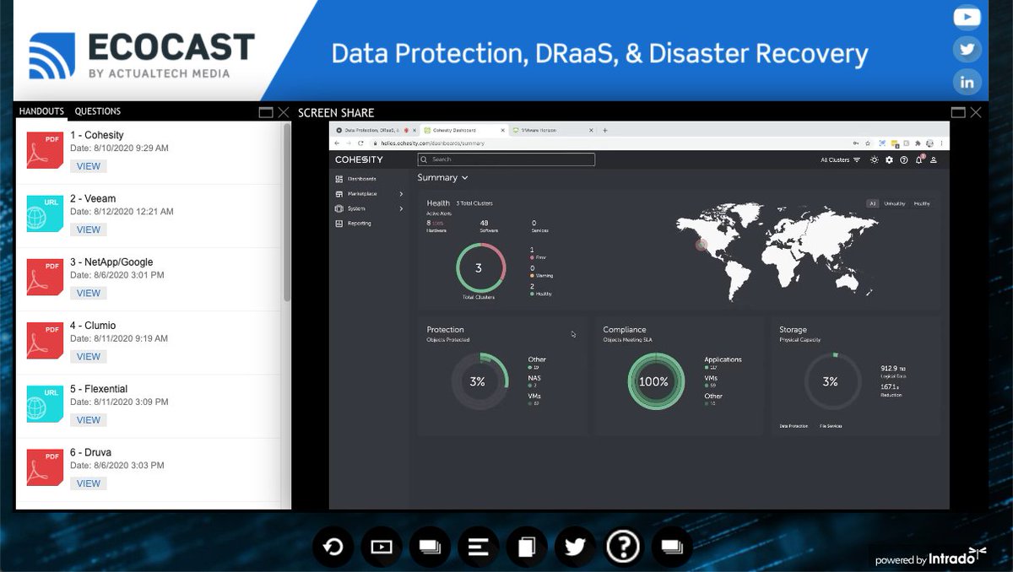Screen dimensions: 1013x572
Task: Open the question mark icon in bottom dock
Action: [623, 547]
